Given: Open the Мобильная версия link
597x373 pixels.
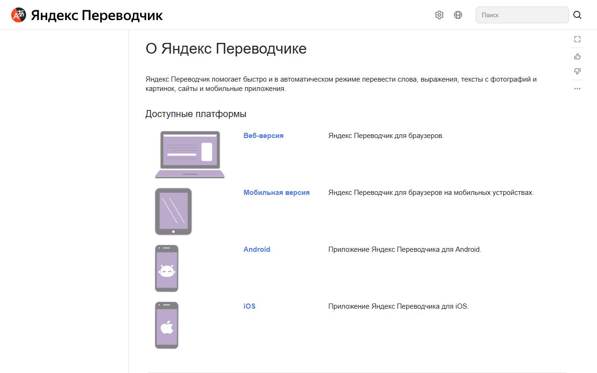Looking at the screenshot, I should click(277, 193).
